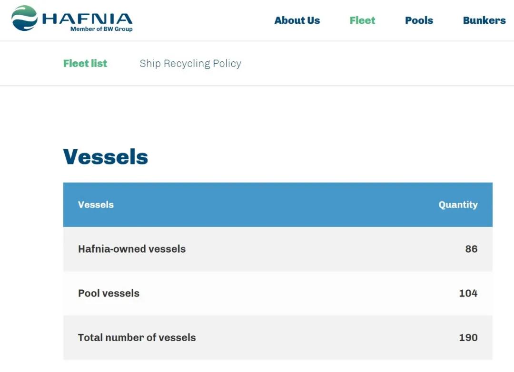This screenshot has height=372, width=514.
Task: Click the quantity value 86
Action: click(471, 249)
